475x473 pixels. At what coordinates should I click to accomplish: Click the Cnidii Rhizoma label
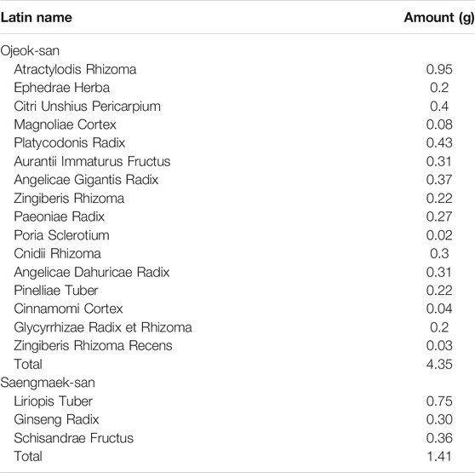[x=57, y=253]
